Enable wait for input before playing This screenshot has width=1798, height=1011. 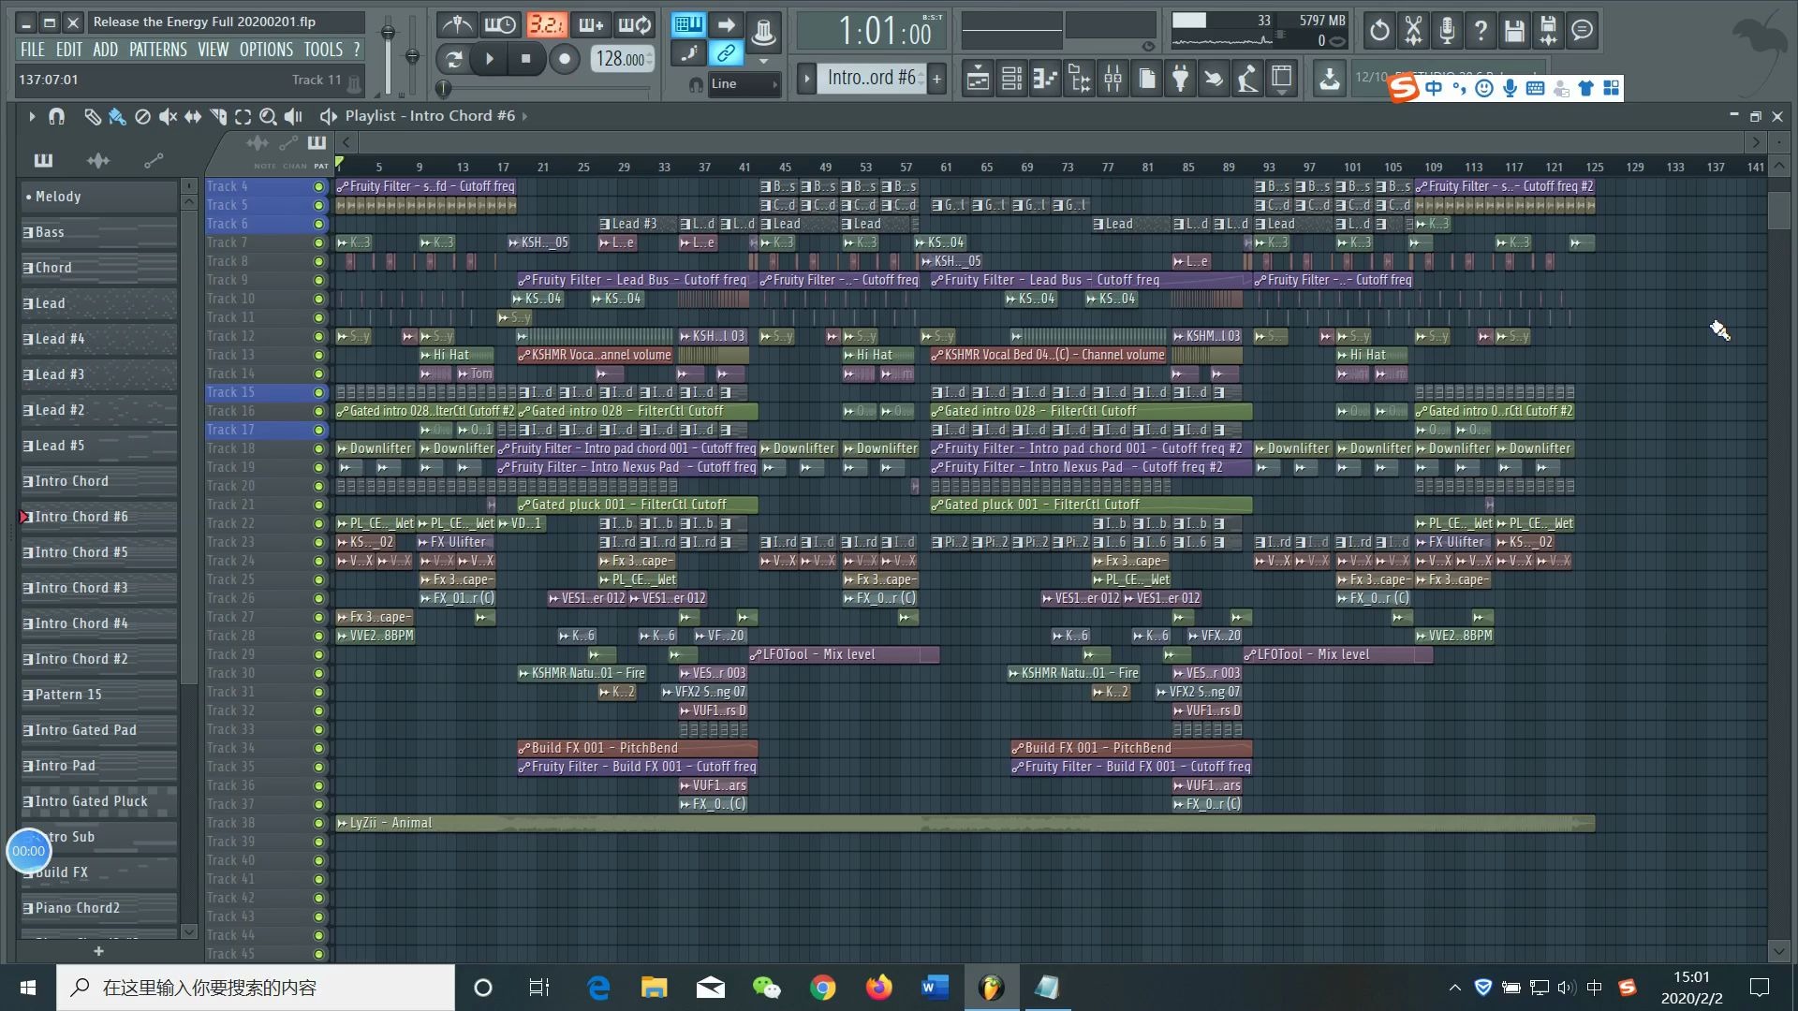[501, 25]
